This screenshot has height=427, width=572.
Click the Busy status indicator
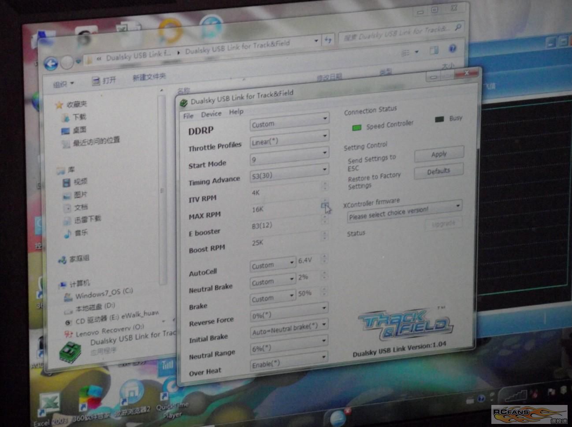439,119
